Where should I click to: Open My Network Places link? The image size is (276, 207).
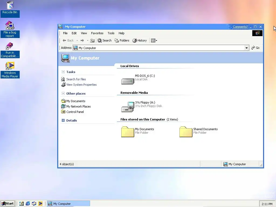tap(78, 106)
